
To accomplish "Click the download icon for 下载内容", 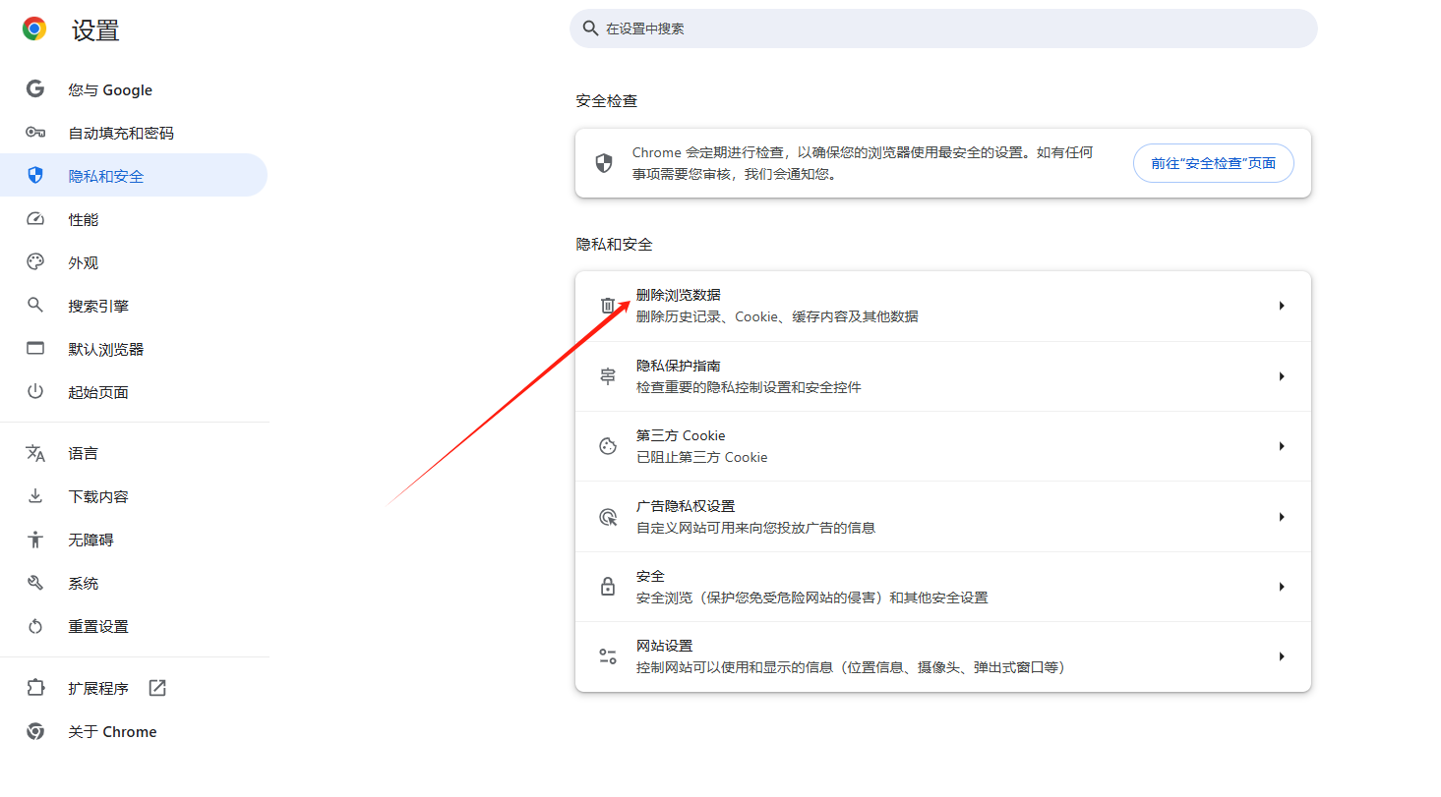I will click(x=35, y=496).
